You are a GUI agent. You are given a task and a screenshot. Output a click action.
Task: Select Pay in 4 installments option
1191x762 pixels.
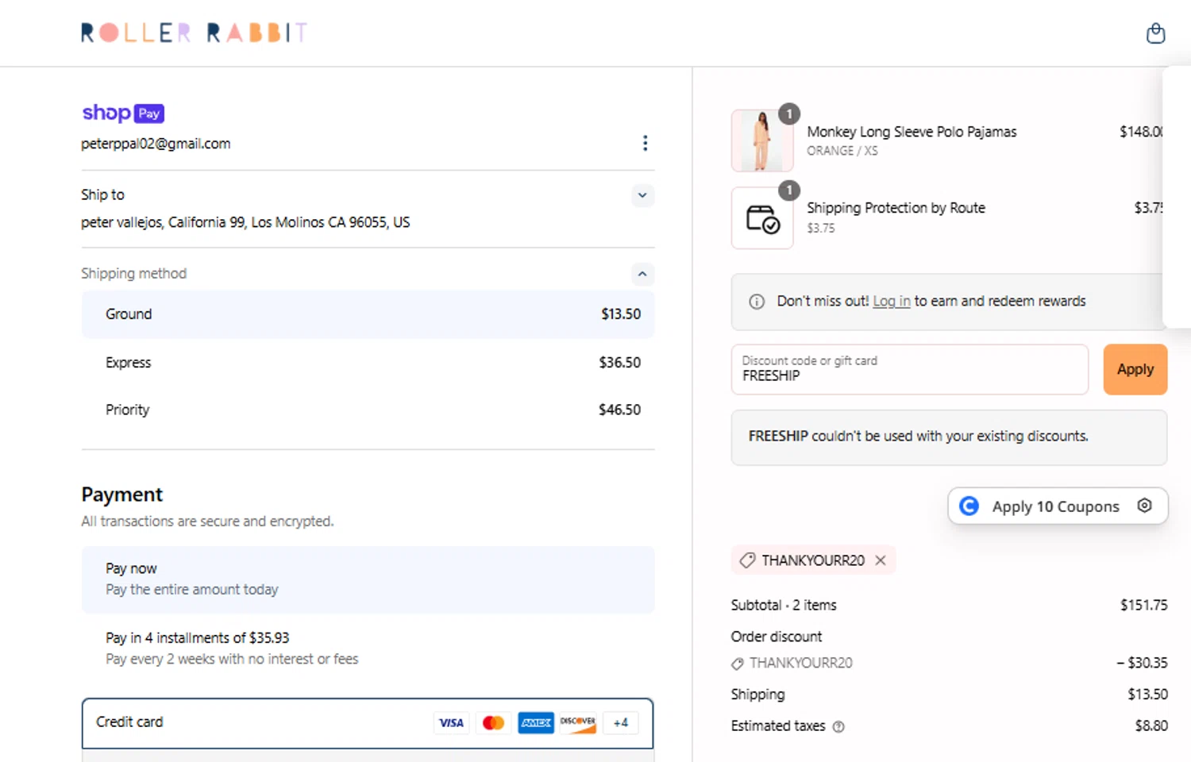(368, 648)
